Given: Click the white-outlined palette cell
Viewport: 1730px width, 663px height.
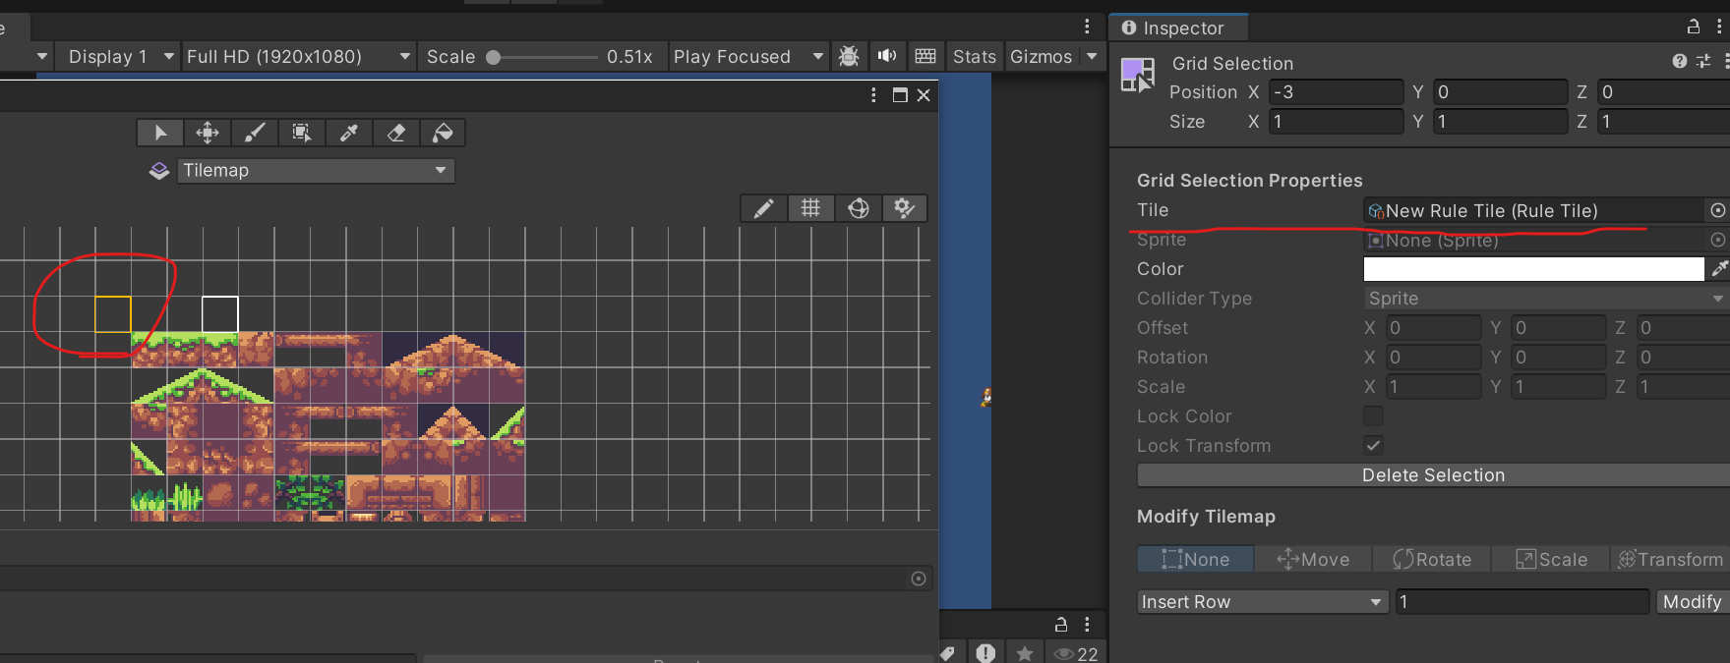Looking at the screenshot, I should [x=220, y=314].
